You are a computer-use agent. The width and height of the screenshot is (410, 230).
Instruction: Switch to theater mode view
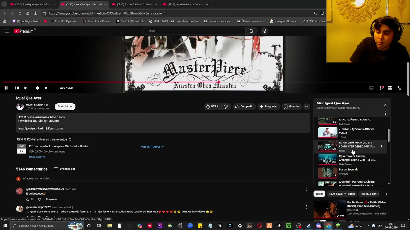pos(390,88)
